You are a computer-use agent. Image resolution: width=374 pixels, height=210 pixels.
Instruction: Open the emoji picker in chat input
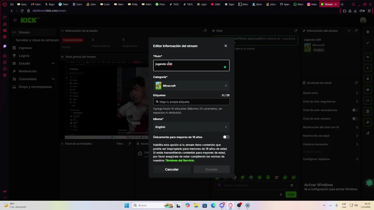pyautogui.click(x=292, y=185)
